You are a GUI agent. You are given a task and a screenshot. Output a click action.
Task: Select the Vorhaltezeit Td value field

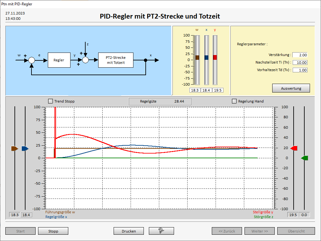point(300,70)
